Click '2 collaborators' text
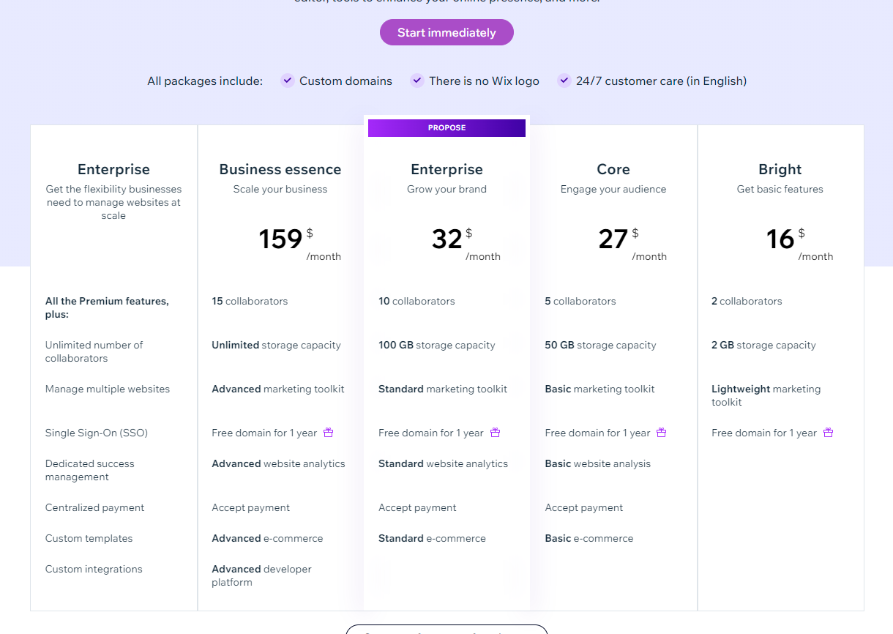893x634 pixels. [x=747, y=301]
